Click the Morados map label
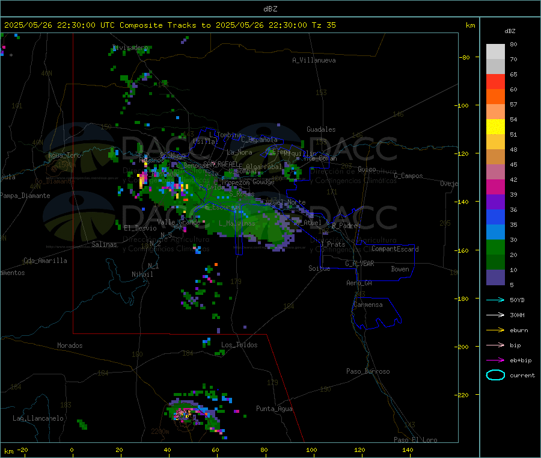 pos(70,345)
